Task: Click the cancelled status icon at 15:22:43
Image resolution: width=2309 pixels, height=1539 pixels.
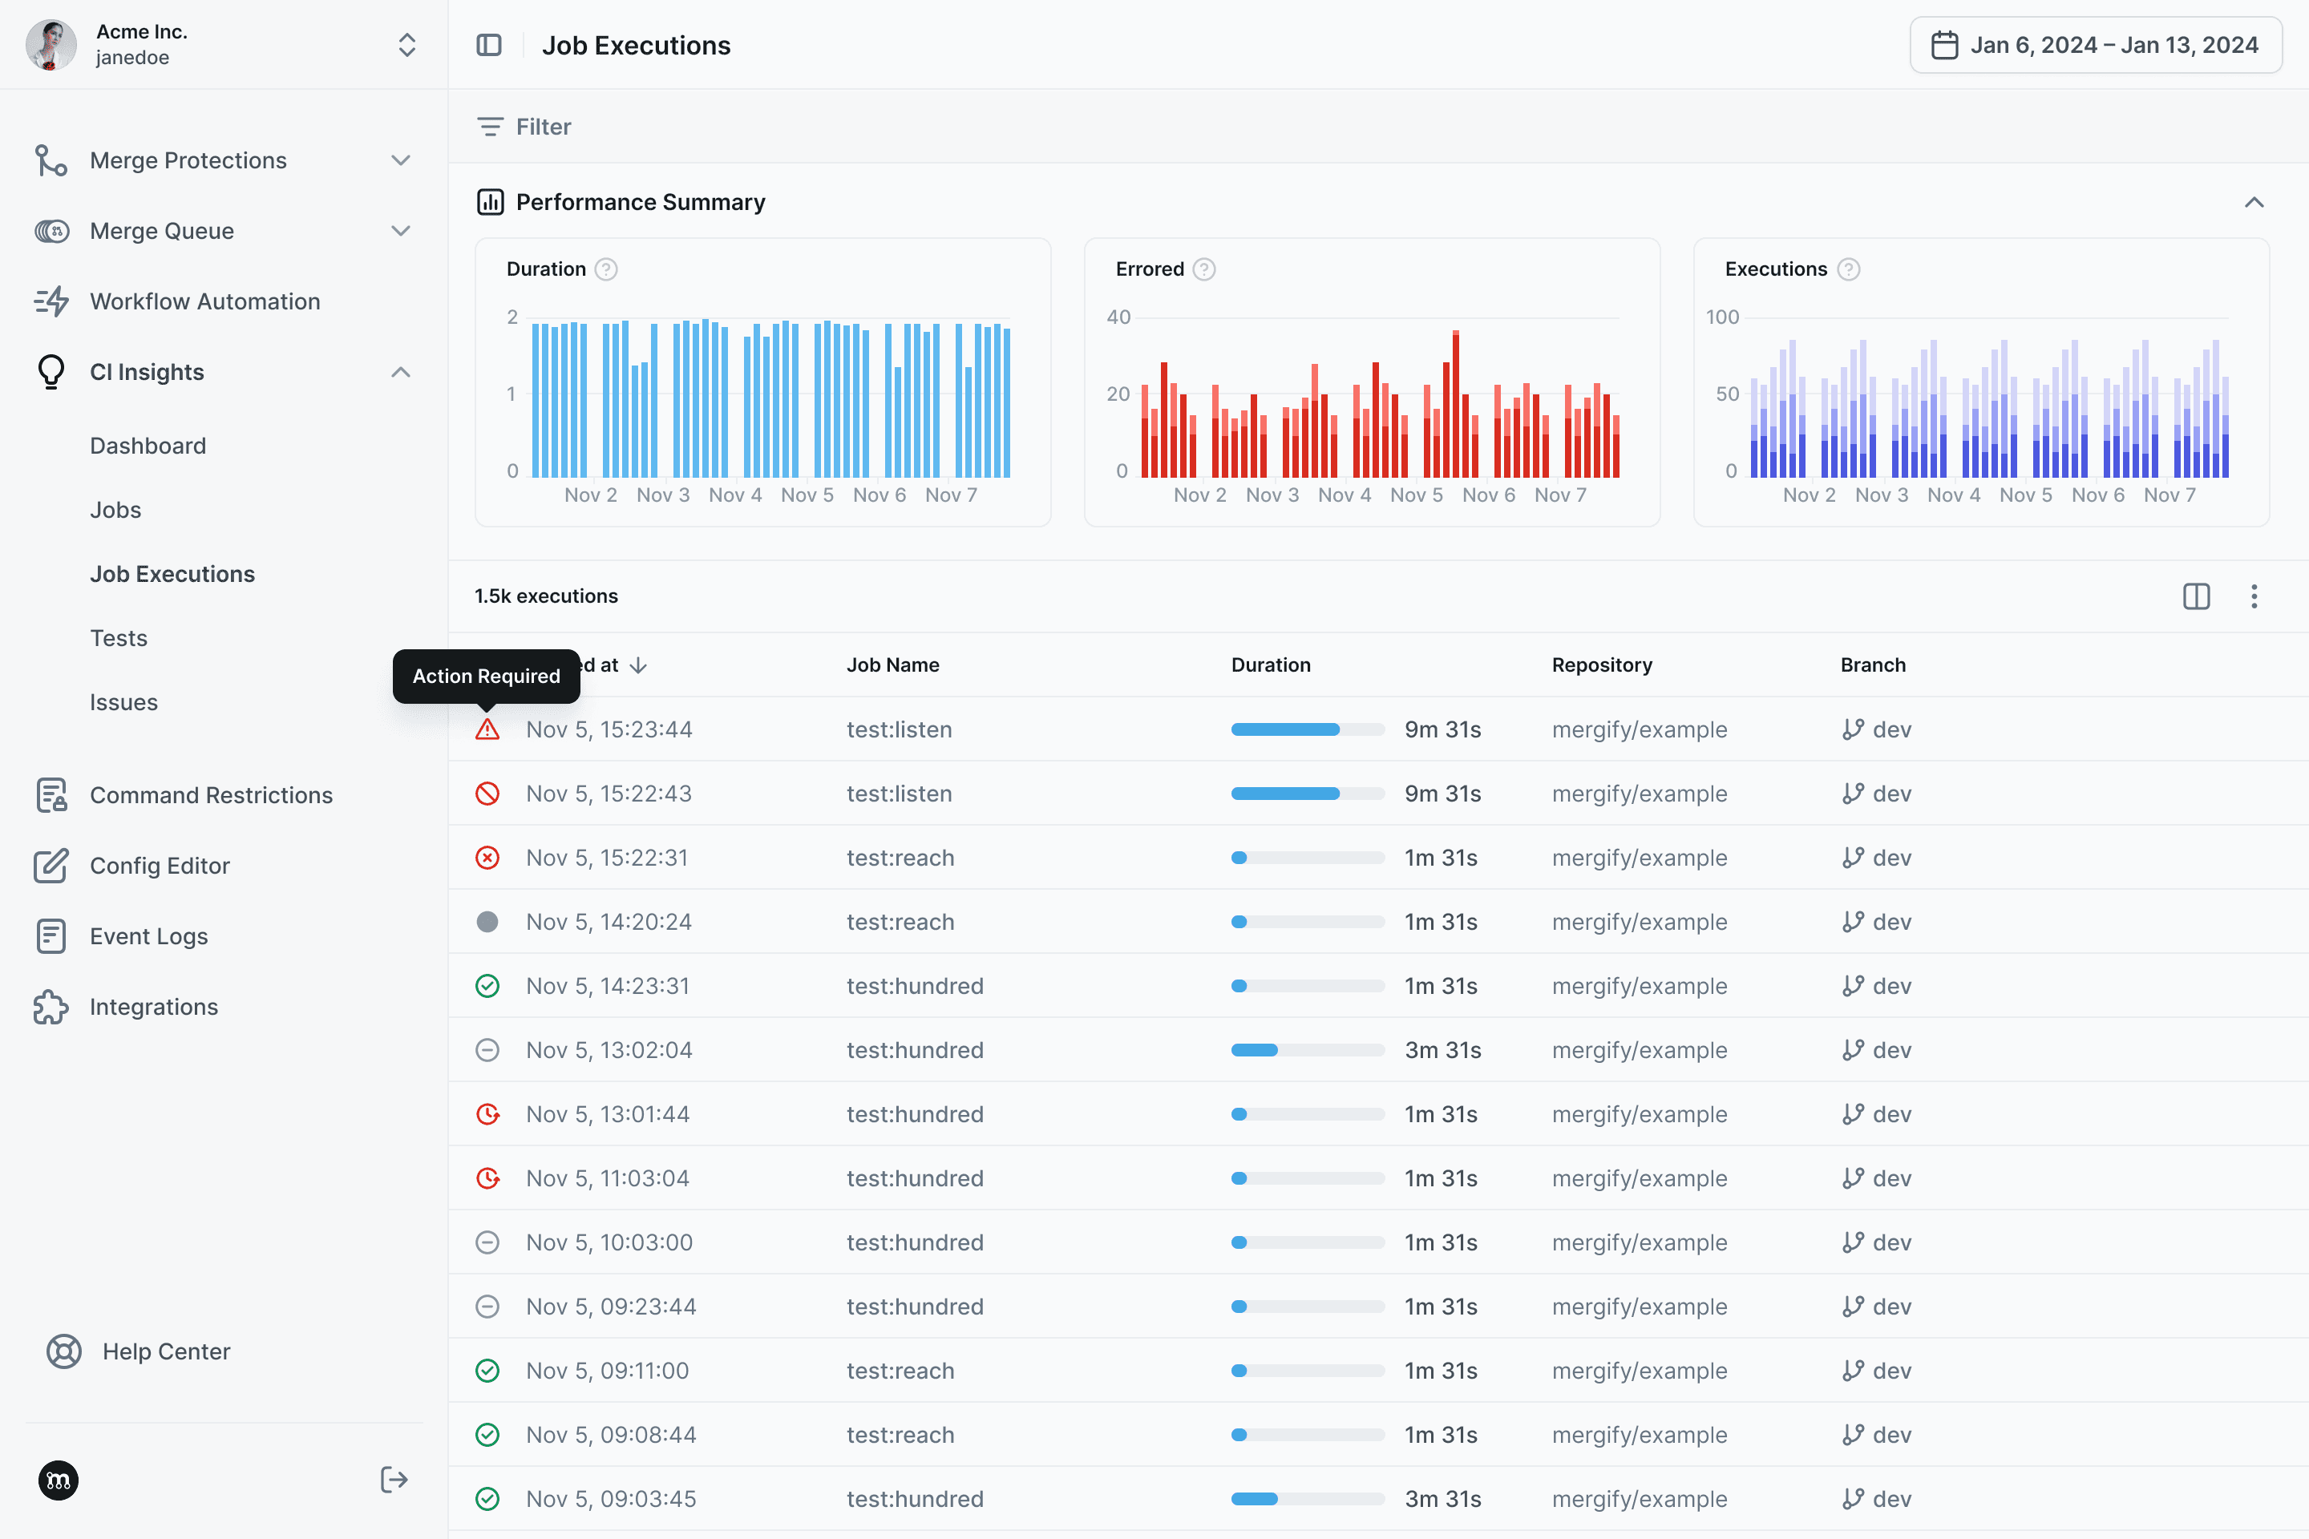Action: [488, 793]
